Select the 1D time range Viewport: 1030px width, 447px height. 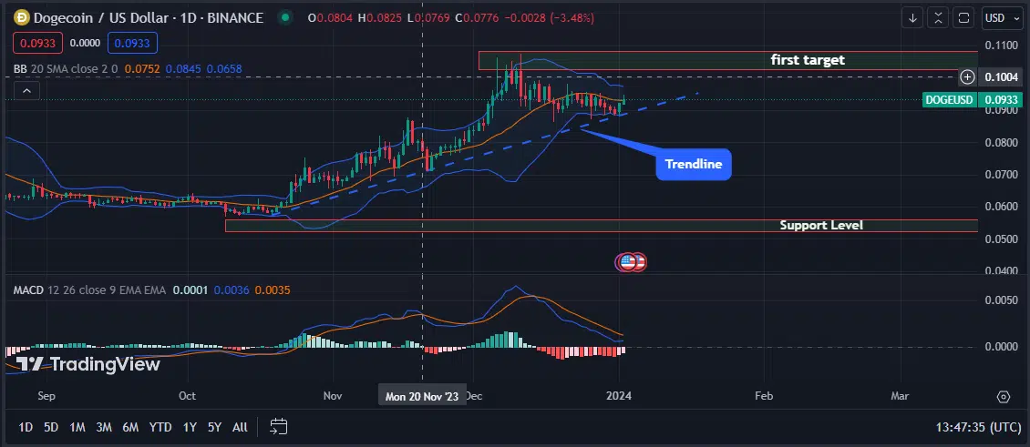[26, 427]
